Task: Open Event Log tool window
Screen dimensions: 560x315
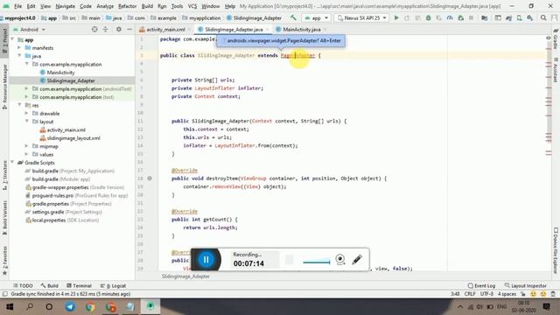Action: click(481, 286)
